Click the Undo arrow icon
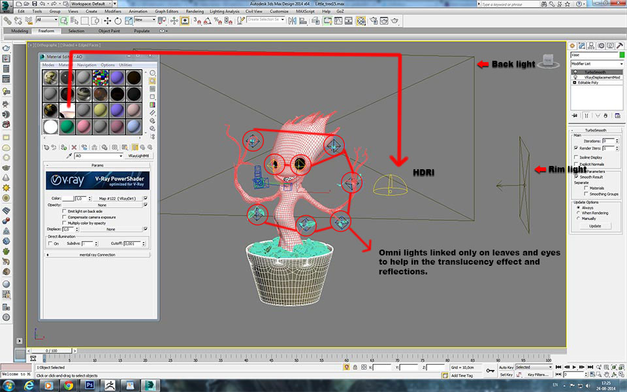 click(x=44, y=4)
